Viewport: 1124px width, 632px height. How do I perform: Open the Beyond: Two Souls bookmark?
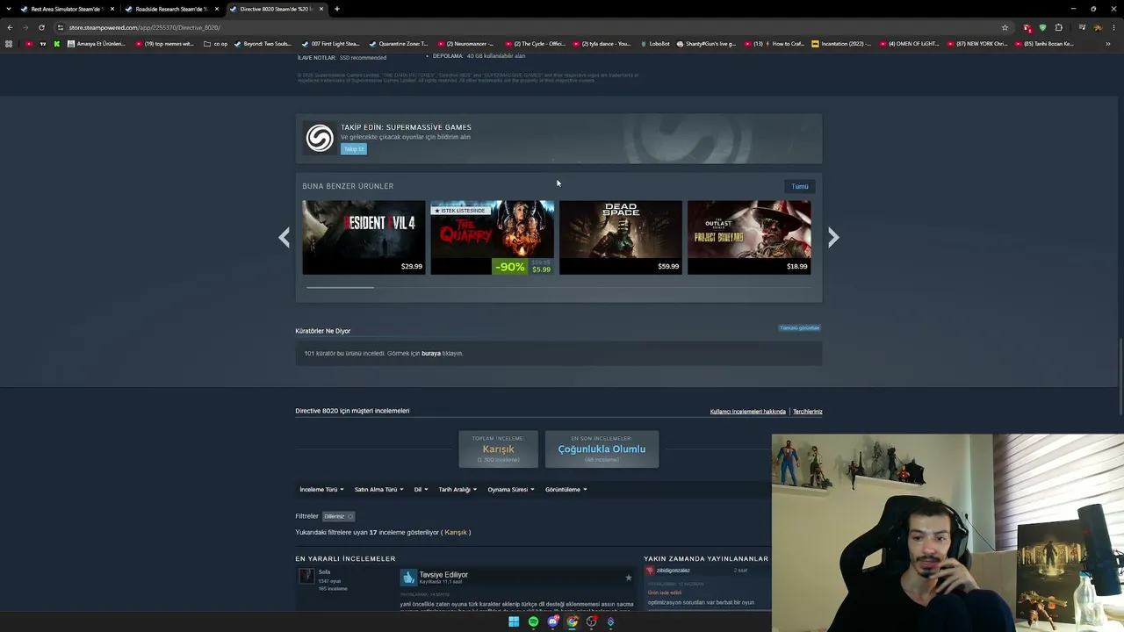263,44
